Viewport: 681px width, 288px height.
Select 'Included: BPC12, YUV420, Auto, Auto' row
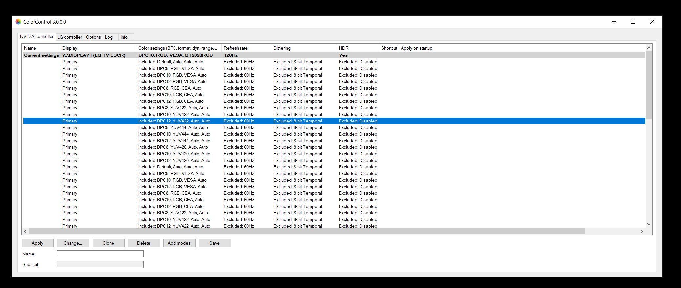click(334, 160)
